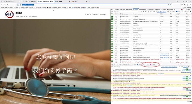Switch to the Console DevTools tab
Image resolution: width=192 pixels, height=104 pixels.
(x=123, y=9)
